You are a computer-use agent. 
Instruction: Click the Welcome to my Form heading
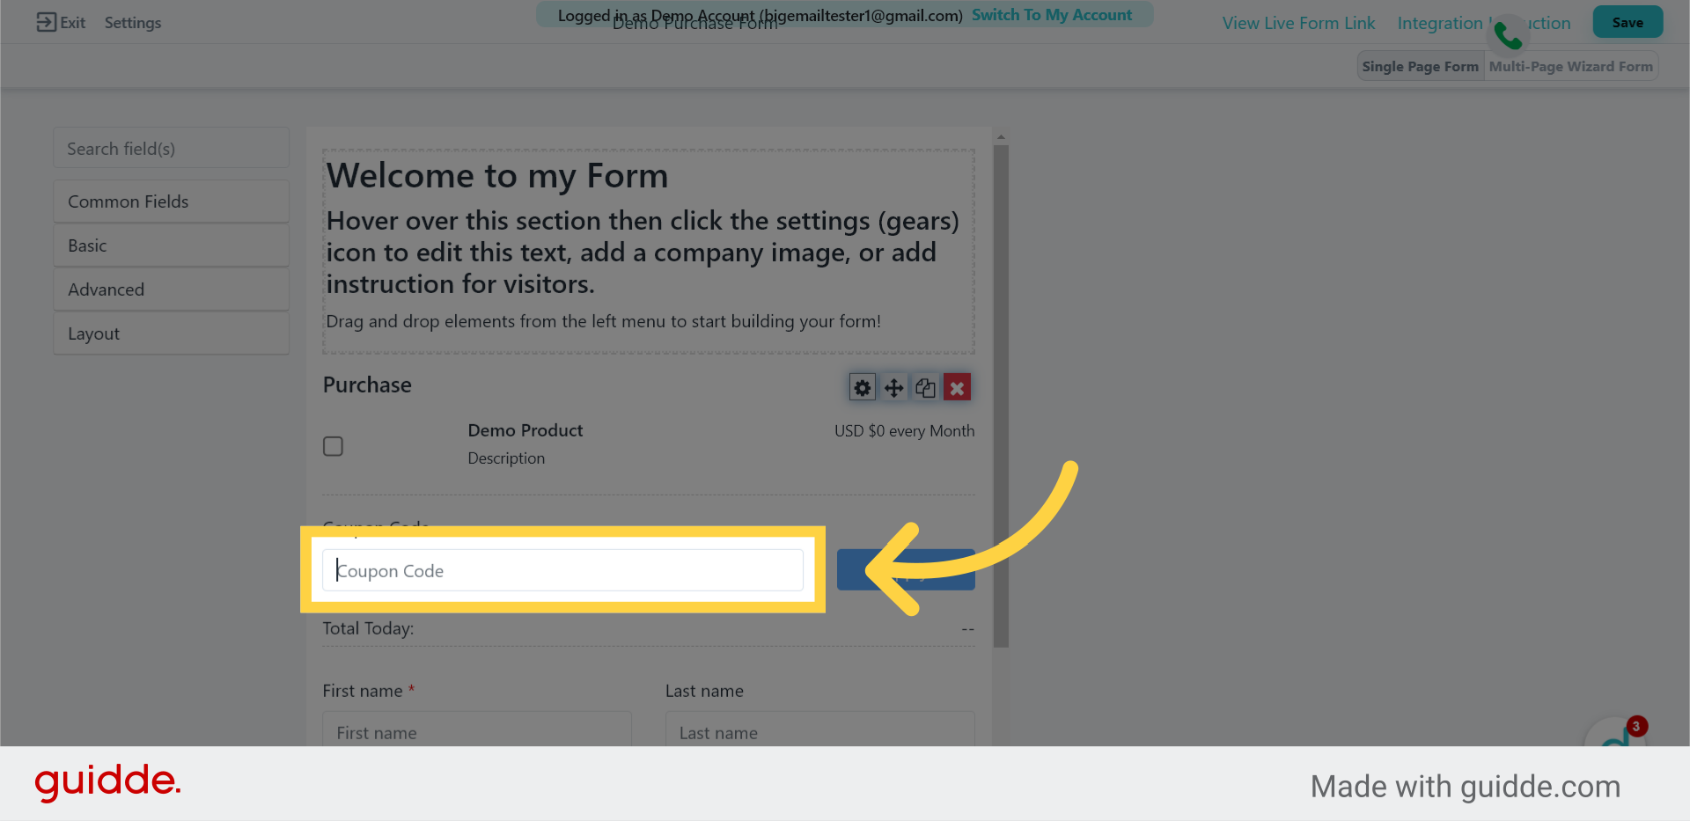[497, 176]
